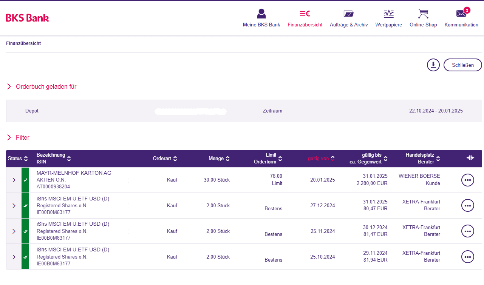Open the Finanzübersicht menu
Image resolution: width=484 pixels, height=285 pixels.
(305, 18)
